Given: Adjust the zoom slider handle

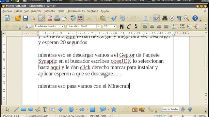Looking at the screenshot, I should [183, 116].
